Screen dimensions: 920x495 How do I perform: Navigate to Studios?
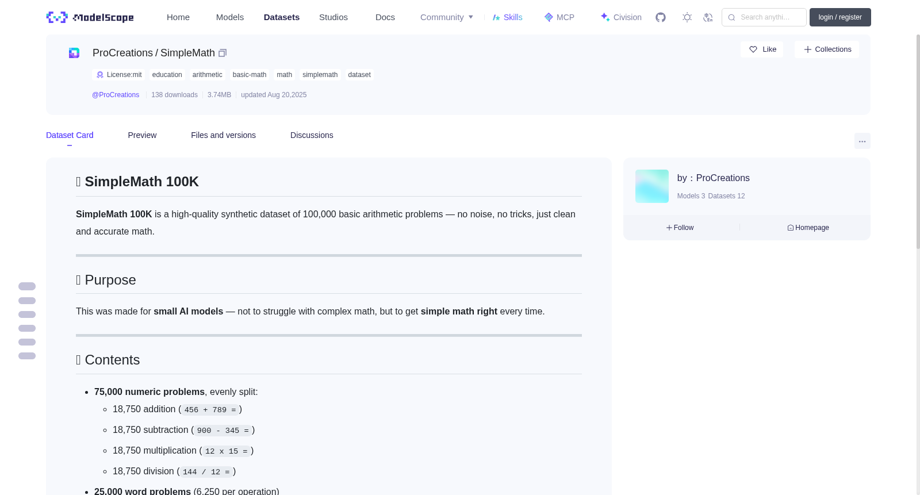[x=333, y=17]
